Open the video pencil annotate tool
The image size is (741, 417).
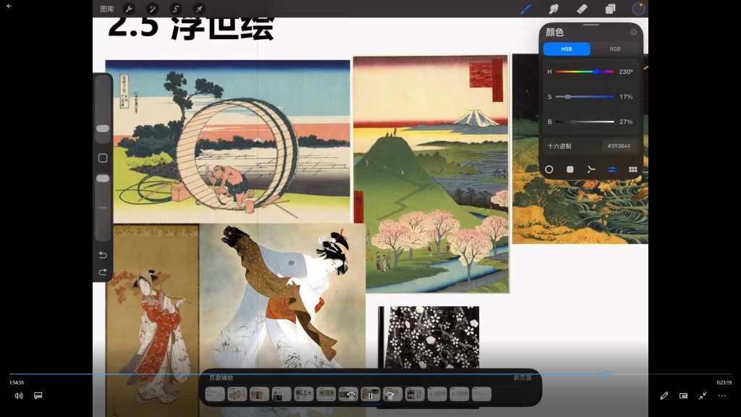pos(664,396)
